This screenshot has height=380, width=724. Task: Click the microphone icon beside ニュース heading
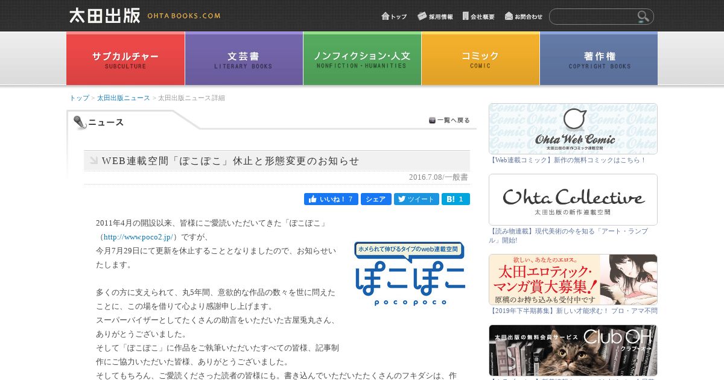(80, 122)
